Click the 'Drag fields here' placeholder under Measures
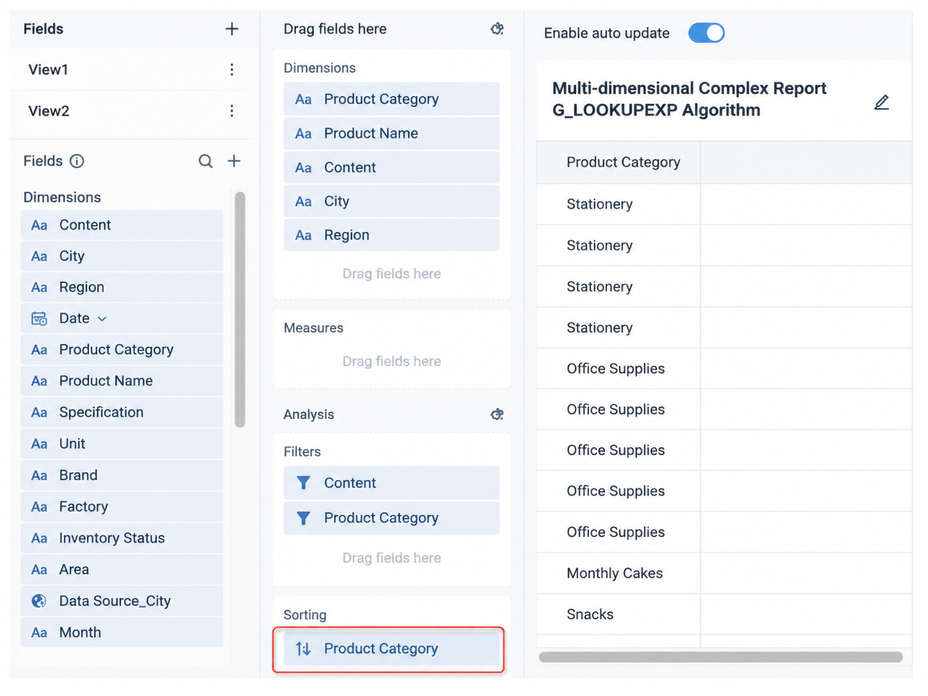 pos(392,361)
